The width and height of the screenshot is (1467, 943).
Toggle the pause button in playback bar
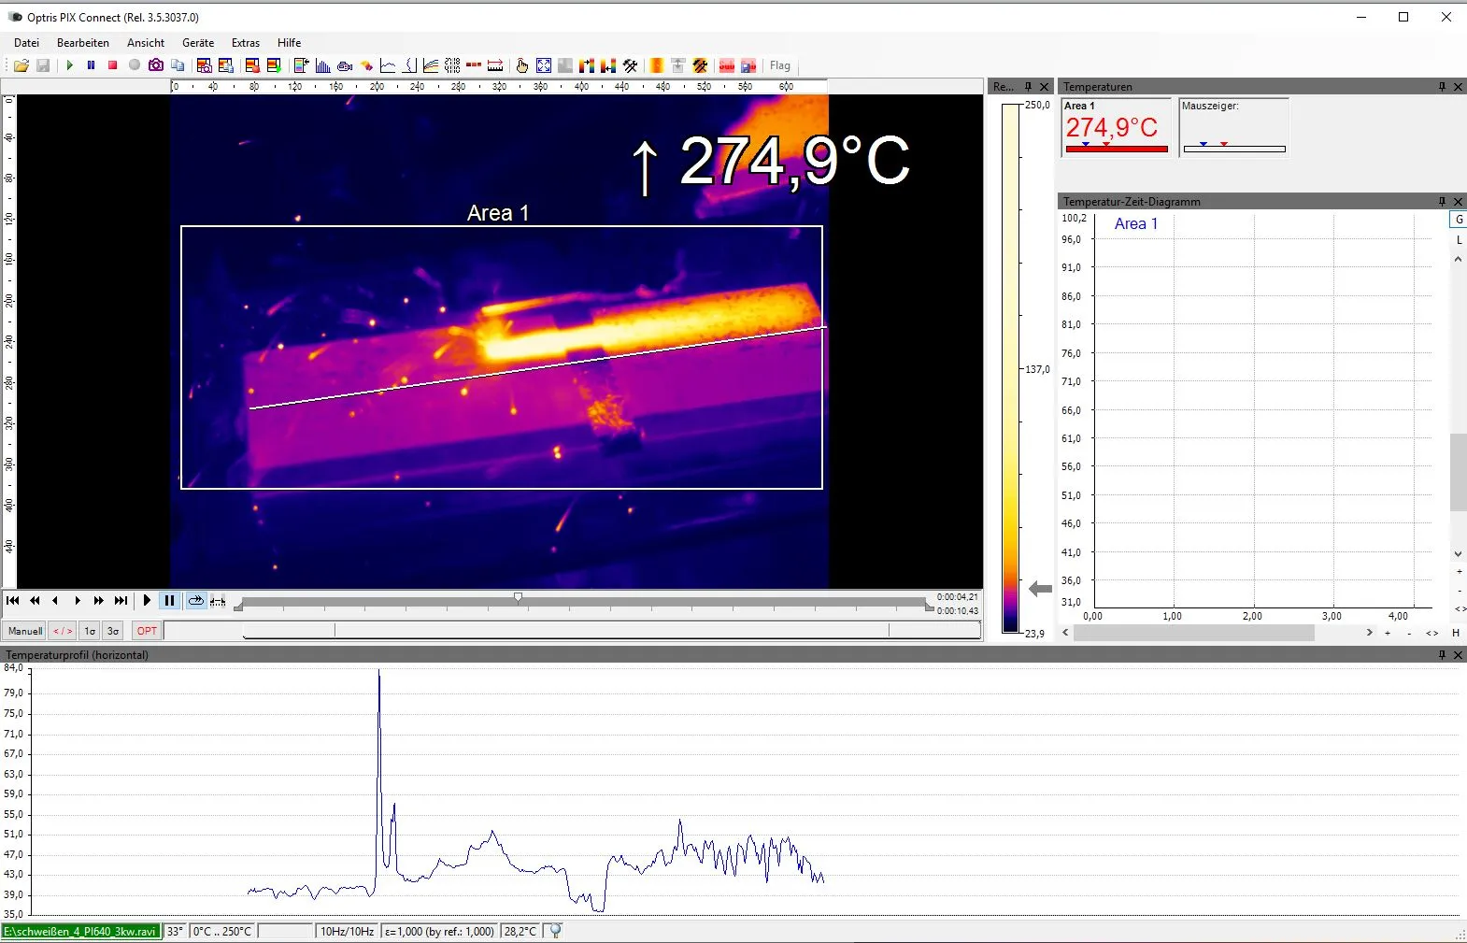169,601
